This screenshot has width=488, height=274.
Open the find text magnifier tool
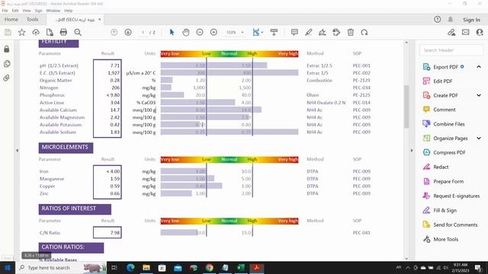(78, 32)
